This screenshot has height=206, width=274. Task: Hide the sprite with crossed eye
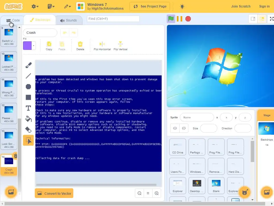point(184,128)
